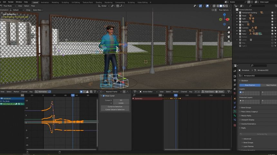The height and width of the screenshot is (155, 277).
Task: Expand the Bone Groups panel
Action: pos(246,107)
